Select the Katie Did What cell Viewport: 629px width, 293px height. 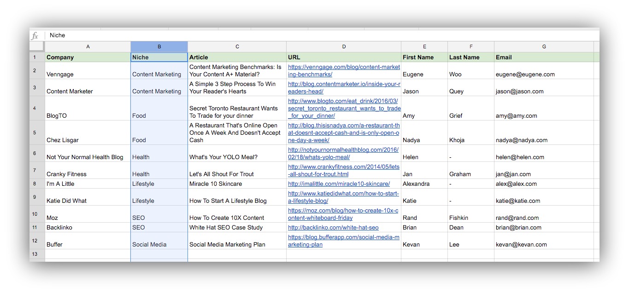pyautogui.click(x=88, y=197)
